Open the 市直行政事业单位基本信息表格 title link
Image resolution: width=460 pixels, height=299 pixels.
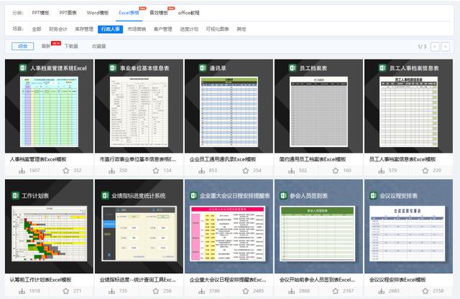click(x=138, y=159)
